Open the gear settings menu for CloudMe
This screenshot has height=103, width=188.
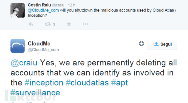(x=141, y=44)
